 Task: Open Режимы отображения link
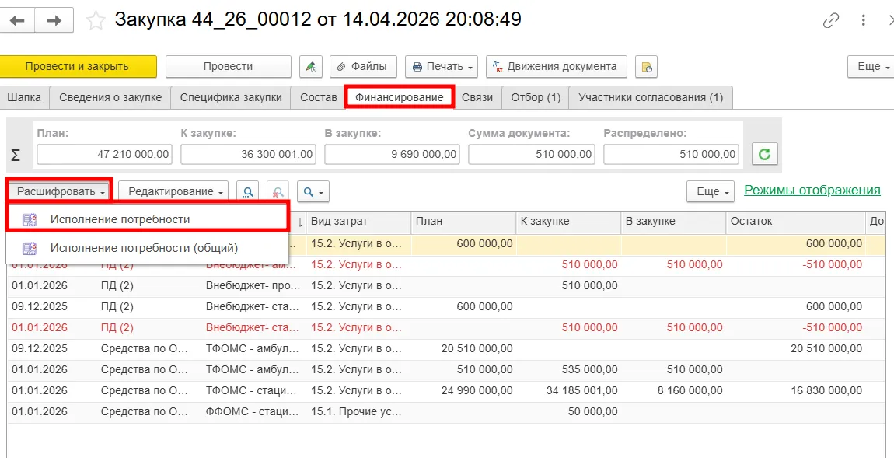coord(812,191)
